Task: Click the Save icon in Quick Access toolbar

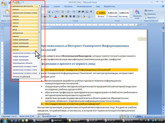Action: point(9,2)
